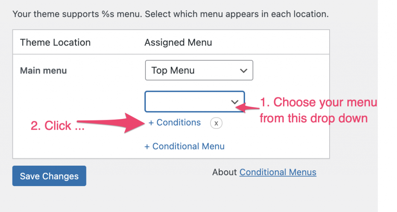Click the plus sign before Conditional Menu
This screenshot has height=212, width=397.
[147, 146]
